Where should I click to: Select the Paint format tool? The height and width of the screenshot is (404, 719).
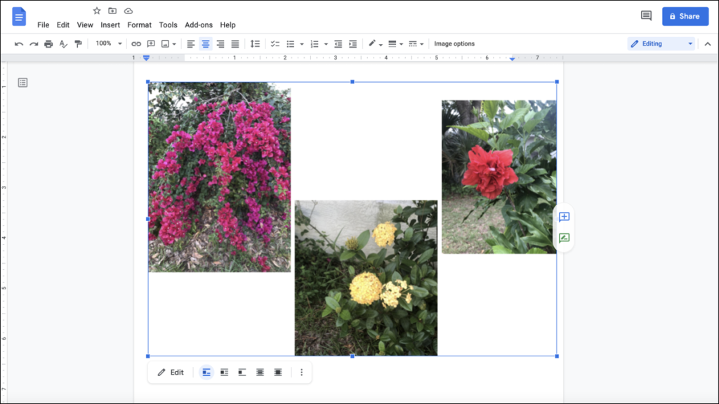click(x=77, y=43)
